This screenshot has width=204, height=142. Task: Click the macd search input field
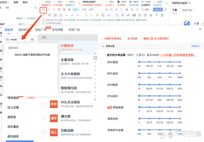coord(20,39)
